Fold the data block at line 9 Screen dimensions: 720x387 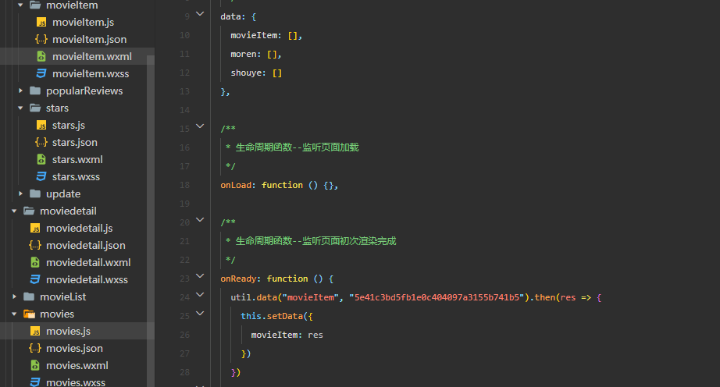(x=200, y=14)
